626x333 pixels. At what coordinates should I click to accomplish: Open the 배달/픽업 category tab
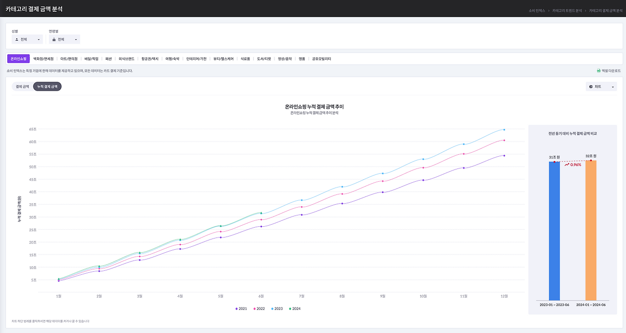point(91,59)
